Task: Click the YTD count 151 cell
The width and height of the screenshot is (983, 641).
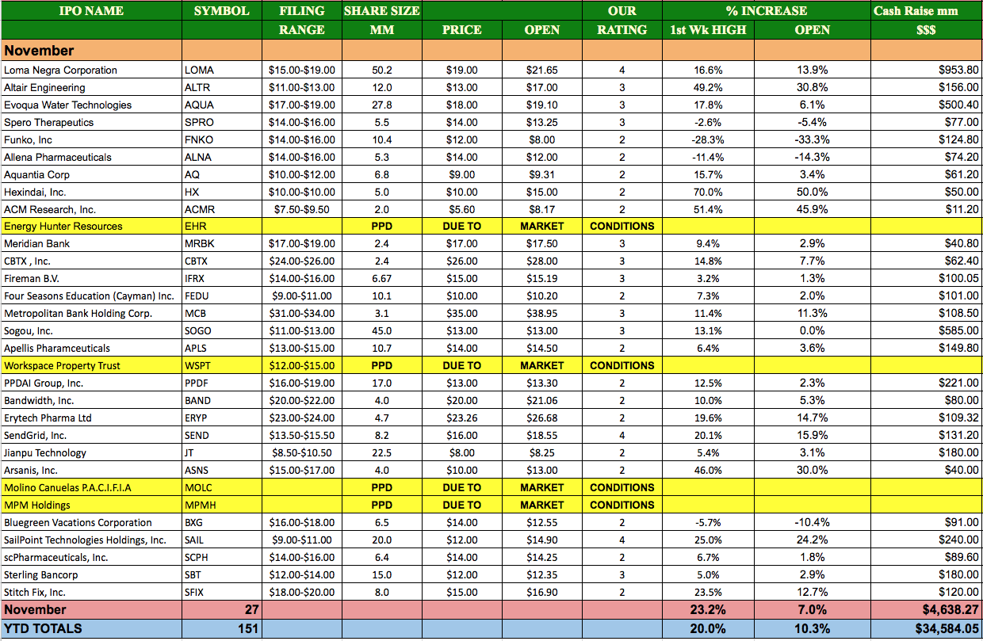Action: 222,629
